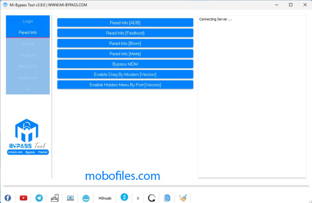Click Enable Diag By Modem [Verzion]

[125, 74]
